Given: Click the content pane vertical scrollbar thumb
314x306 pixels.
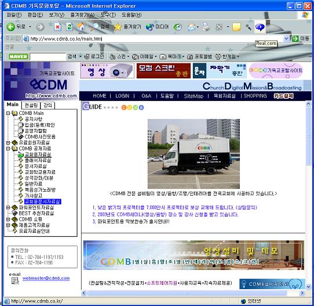Looking at the screenshot, I should point(308,136).
